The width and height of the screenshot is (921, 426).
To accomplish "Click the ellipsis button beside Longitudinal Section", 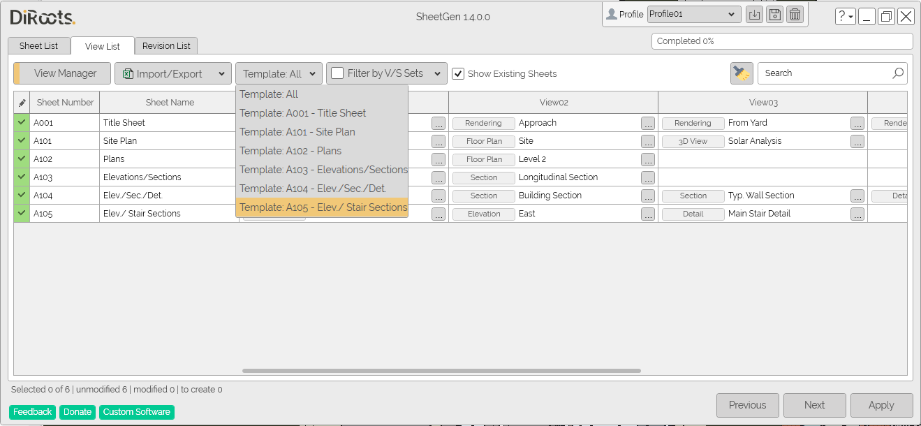I will point(648,178).
